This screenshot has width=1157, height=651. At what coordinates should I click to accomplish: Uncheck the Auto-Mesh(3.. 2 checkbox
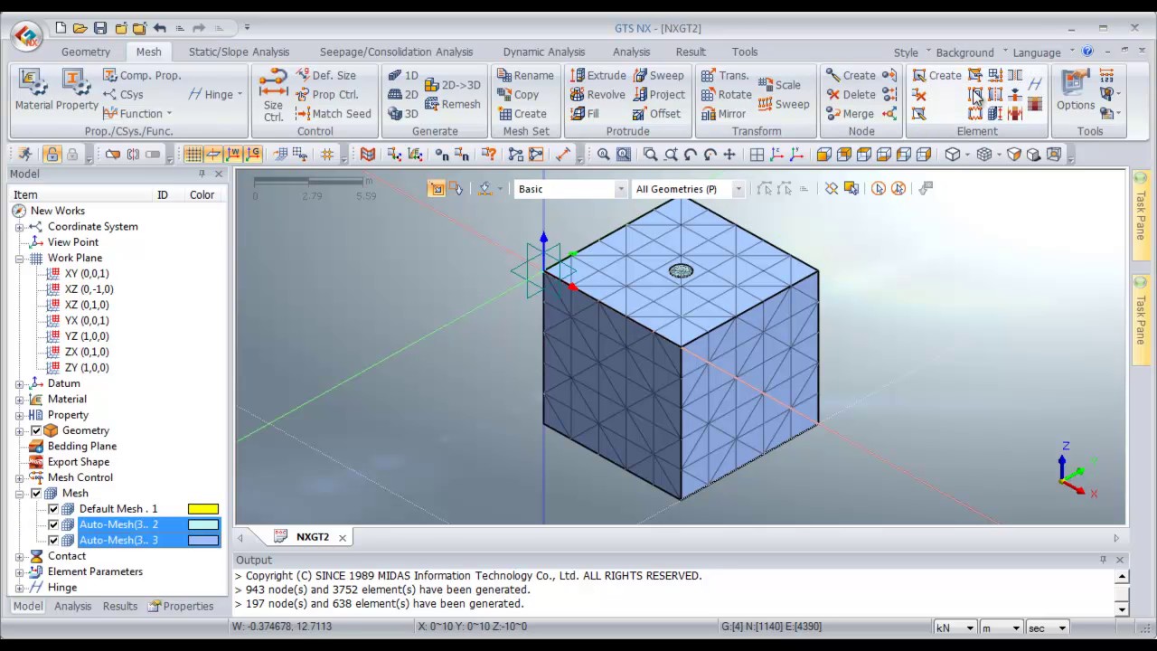coord(53,524)
